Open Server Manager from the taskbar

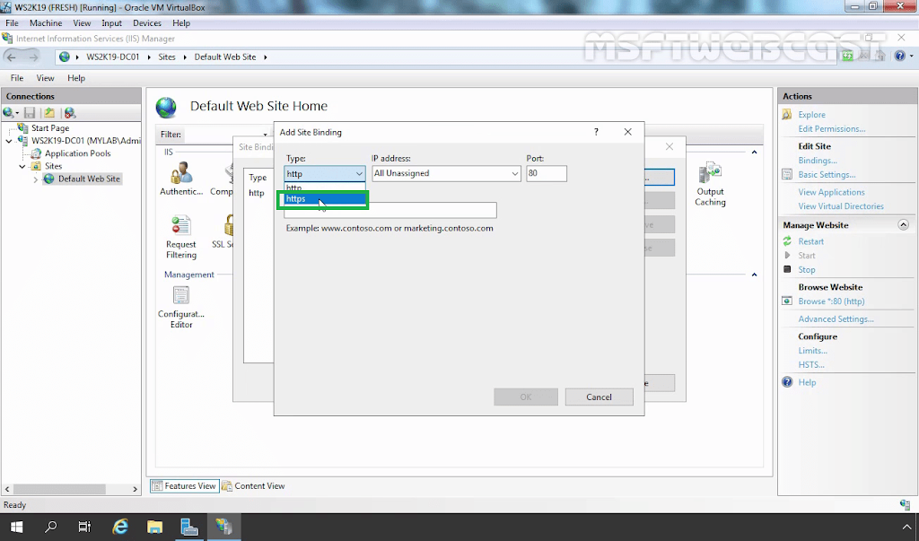188,527
